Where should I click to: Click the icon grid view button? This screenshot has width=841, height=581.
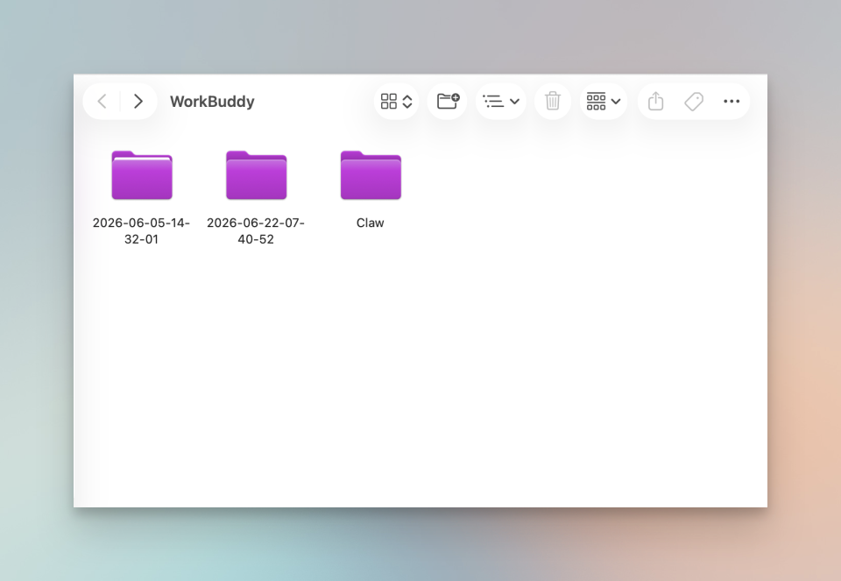(x=389, y=102)
